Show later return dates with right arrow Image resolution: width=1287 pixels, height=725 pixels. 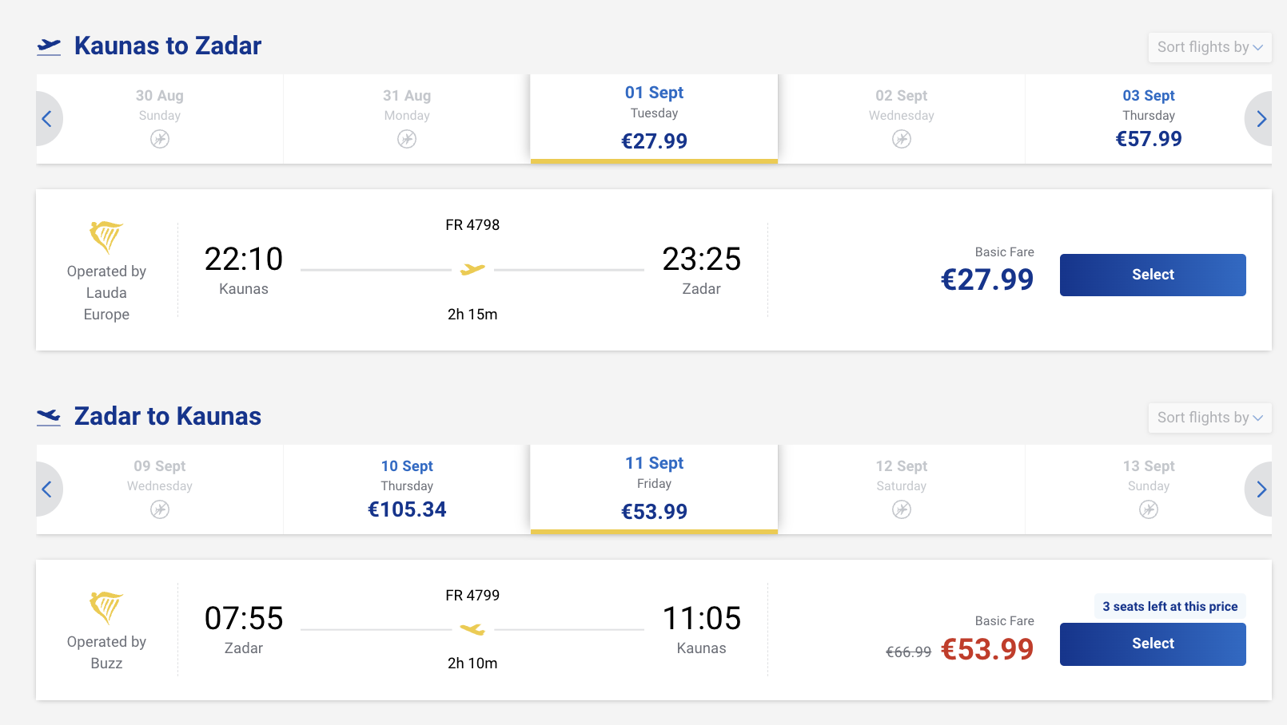click(x=1260, y=489)
